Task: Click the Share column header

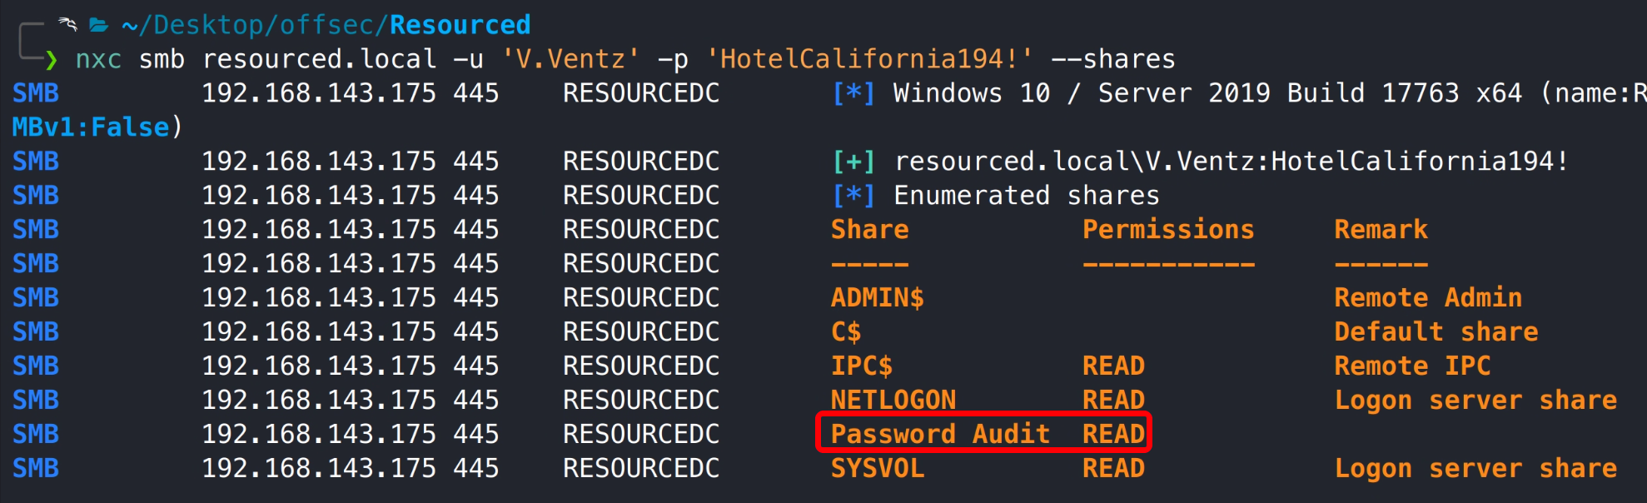Action: [x=869, y=229]
